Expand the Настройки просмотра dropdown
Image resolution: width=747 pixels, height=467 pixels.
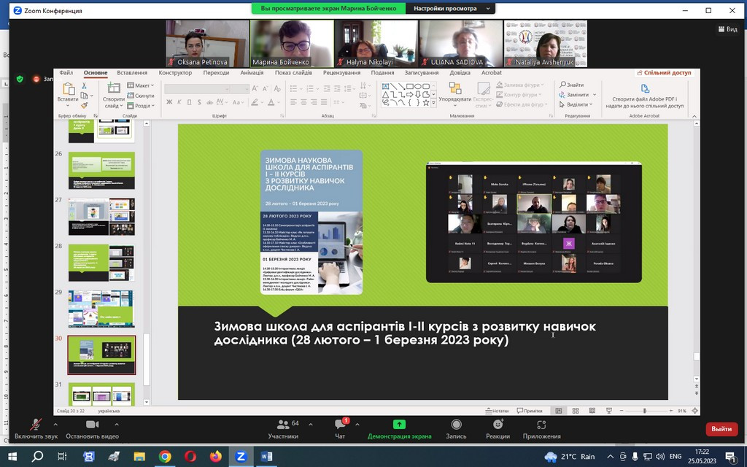(x=449, y=9)
